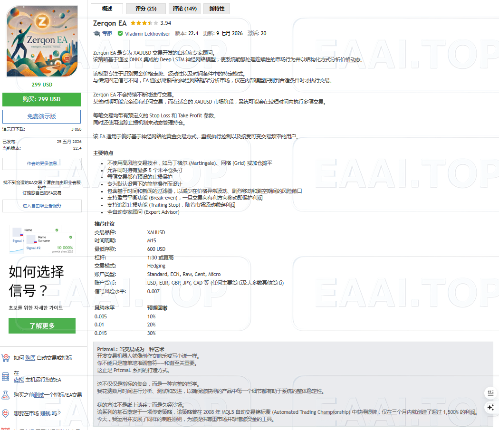This screenshot has width=499, height=430.
Task: Click the sparkle AI floating icon
Action: coord(490,407)
